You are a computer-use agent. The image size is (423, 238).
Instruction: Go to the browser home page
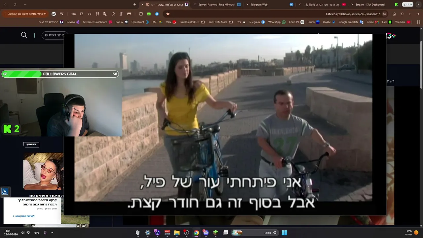[x=394, y=14]
